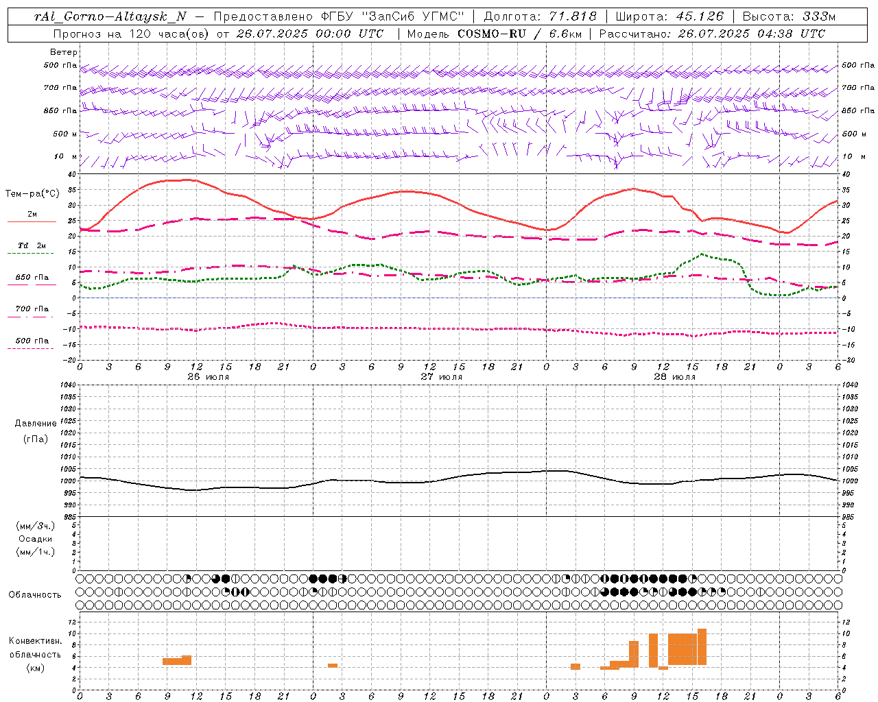This screenshot has height=702, width=878.
Task: Click the small orange bar on 27 июля
Action: [333, 666]
